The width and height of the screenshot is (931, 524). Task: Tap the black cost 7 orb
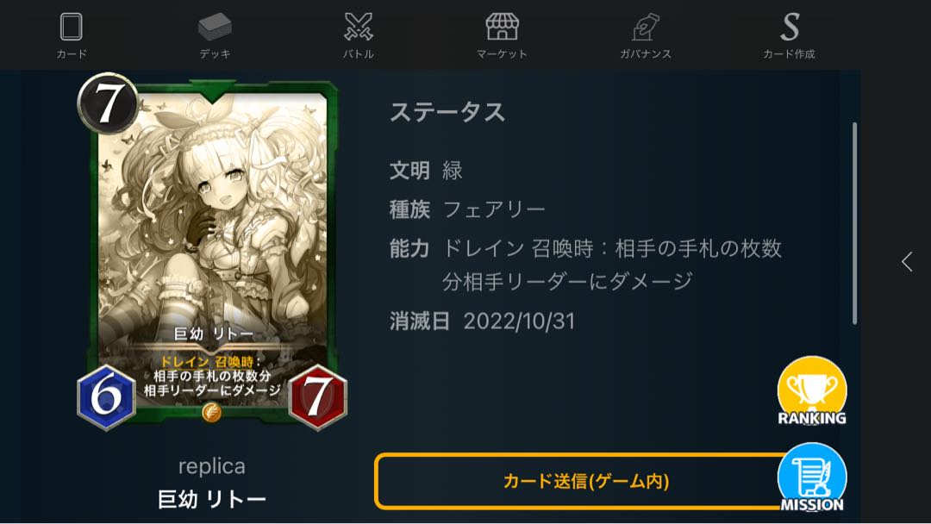point(108,103)
